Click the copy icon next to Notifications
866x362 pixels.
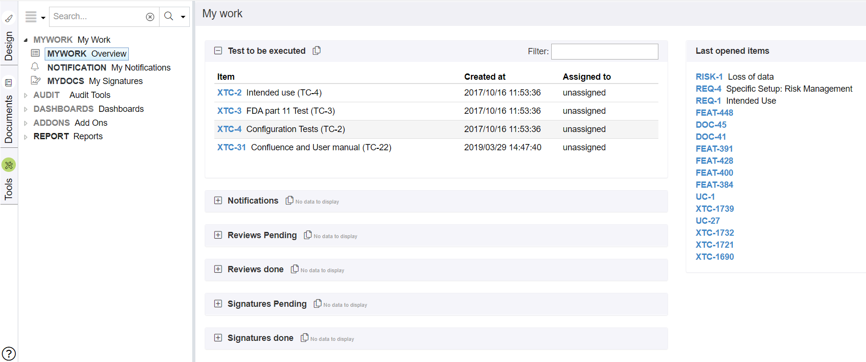pos(289,200)
